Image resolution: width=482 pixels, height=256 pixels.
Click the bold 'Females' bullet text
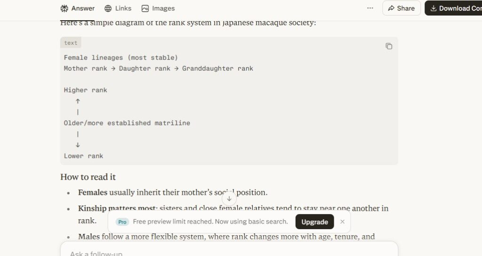[93, 192]
